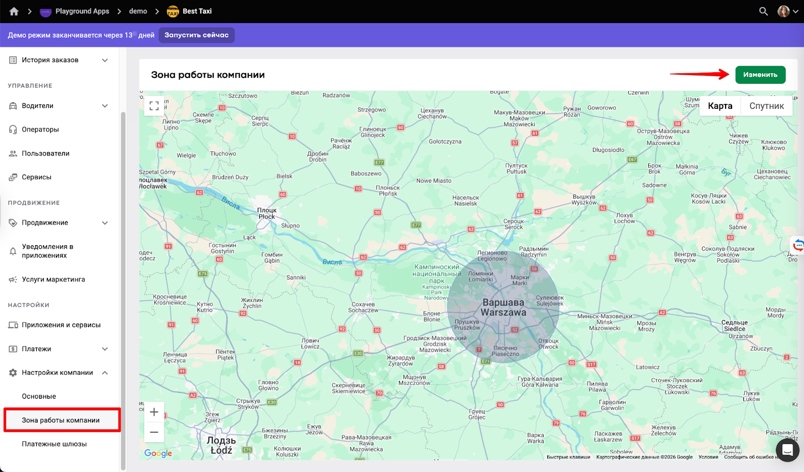The height and width of the screenshot is (472, 804).
Task: Click the shaded company zone circle
Action: click(x=503, y=306)
